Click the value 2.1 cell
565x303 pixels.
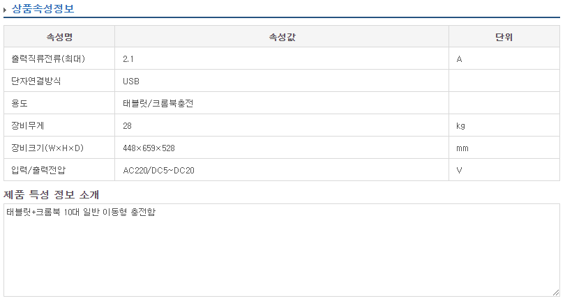click(x=282, y=59)
